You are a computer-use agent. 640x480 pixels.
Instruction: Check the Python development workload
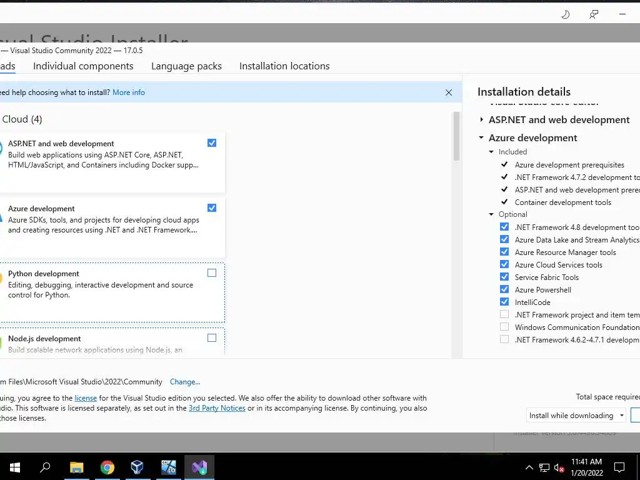[x=212, y=272]
